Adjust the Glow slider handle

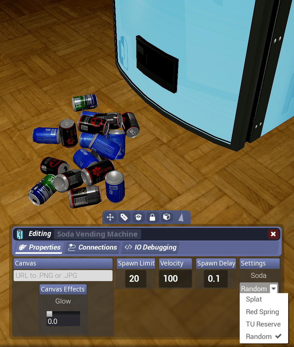pyautogui.click(x=49, y=314)
